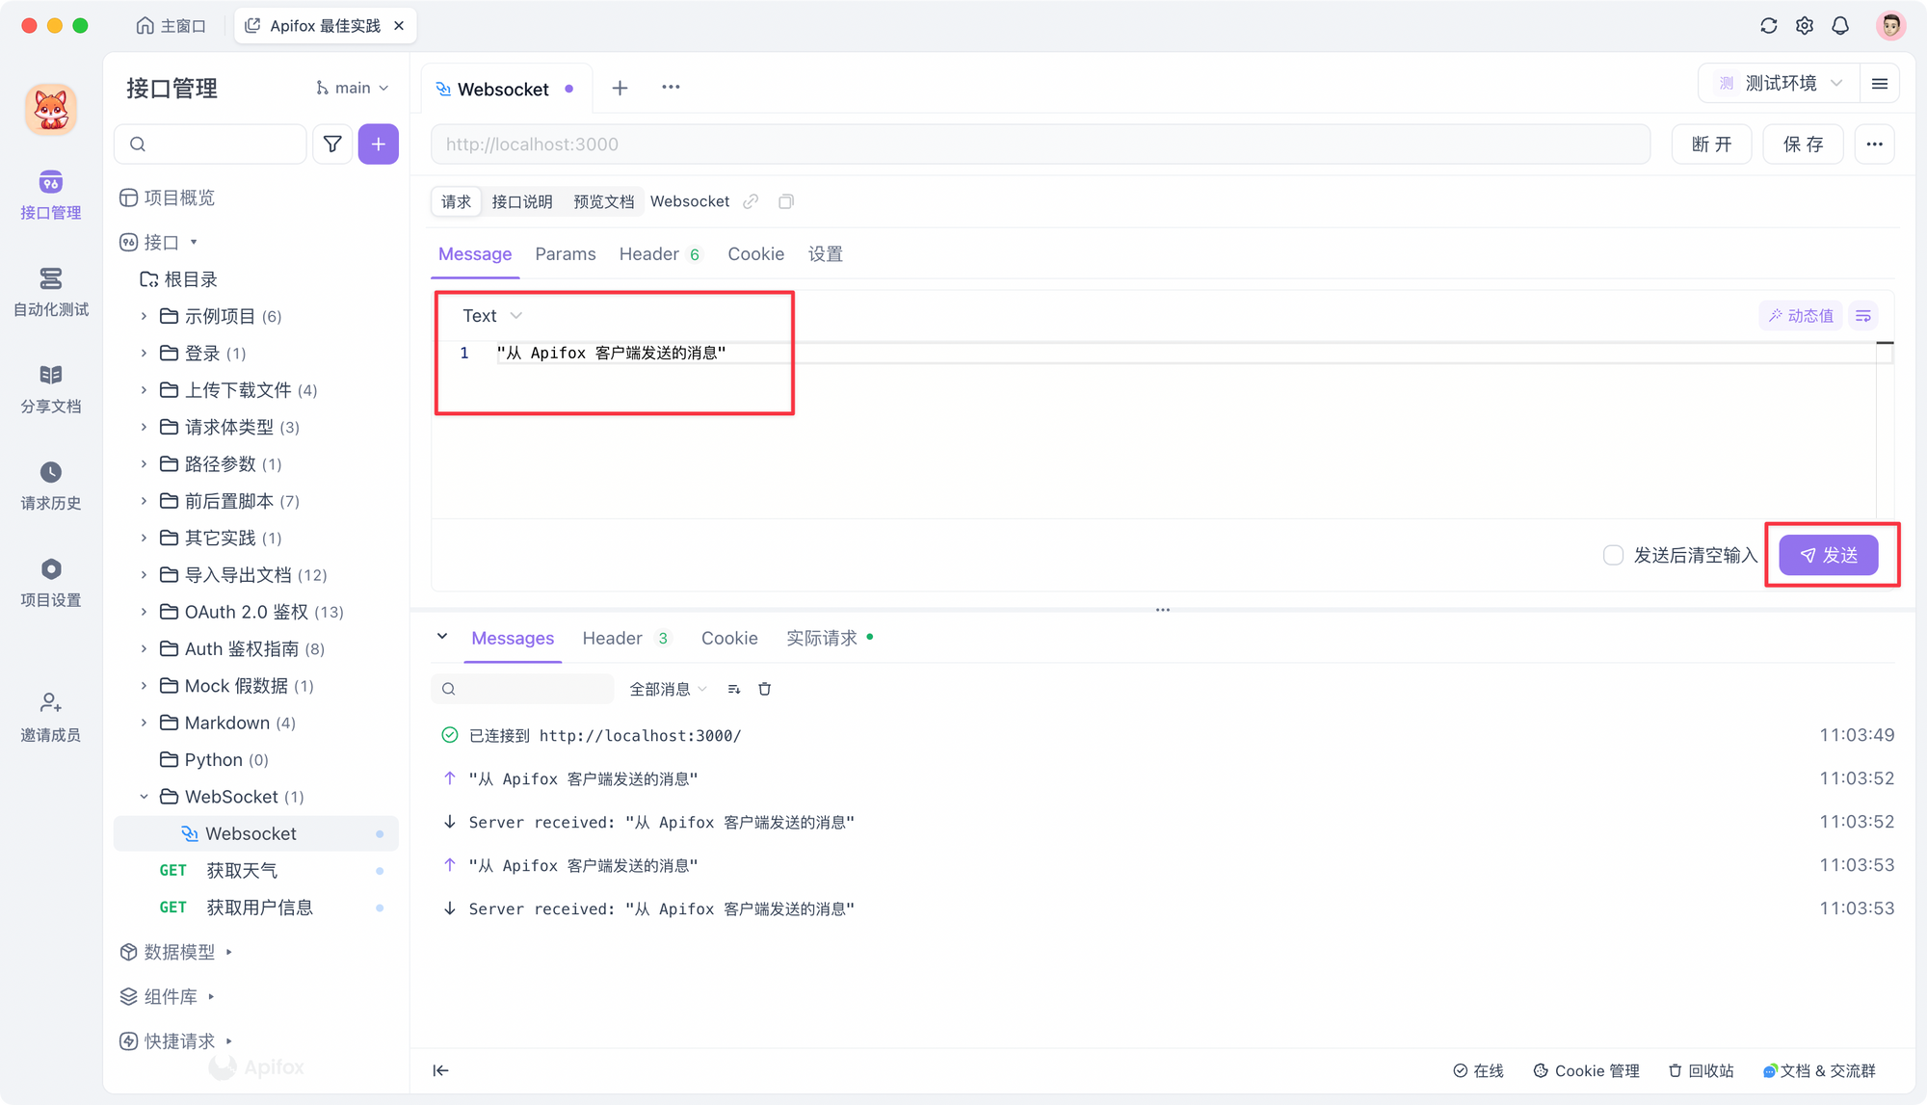This screenshot has height=1105, width=1927.
Task: Select the Message tab
Action: 477,254
